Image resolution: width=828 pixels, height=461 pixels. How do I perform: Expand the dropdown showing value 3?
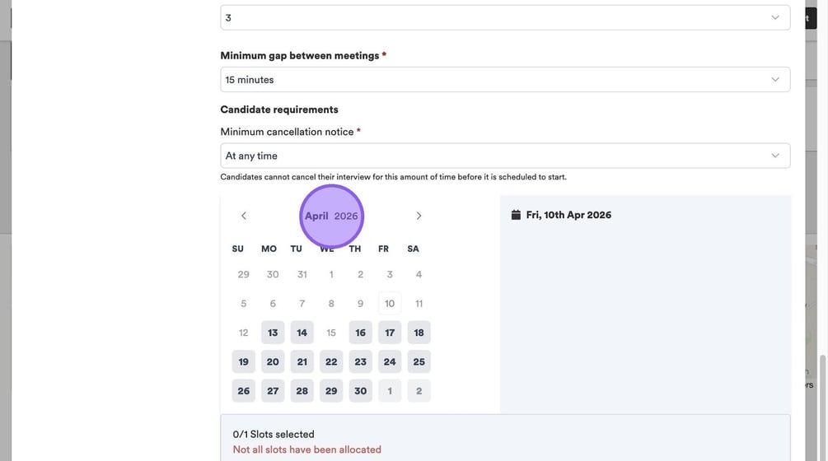coord(505,17)
